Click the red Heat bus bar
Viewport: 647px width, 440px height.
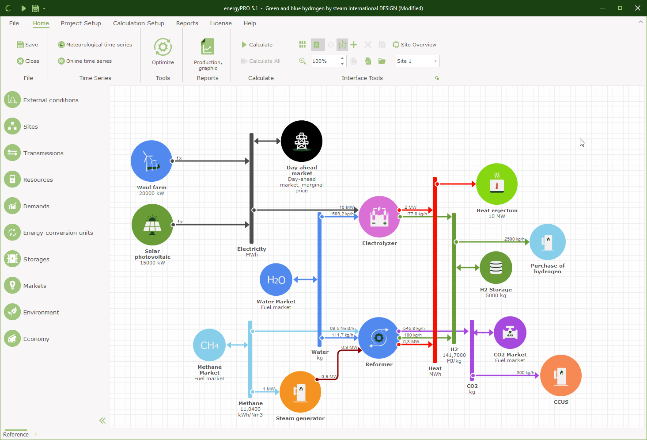pos(435,270)
